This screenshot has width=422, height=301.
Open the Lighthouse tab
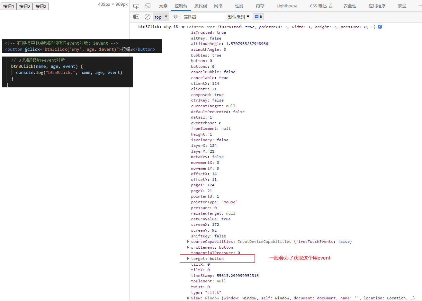point(287,6)
